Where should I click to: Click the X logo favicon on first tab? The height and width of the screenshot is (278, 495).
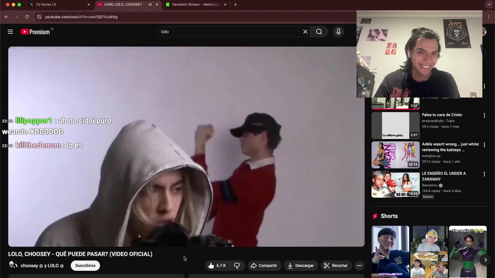pos(32,5)
